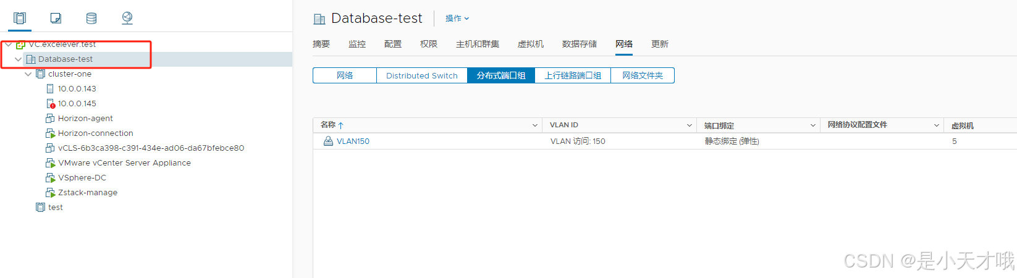The height and width of the screenshot is (278, 1017).
Task: Select Database-test in the inventory tree
Action: [65, 59]
